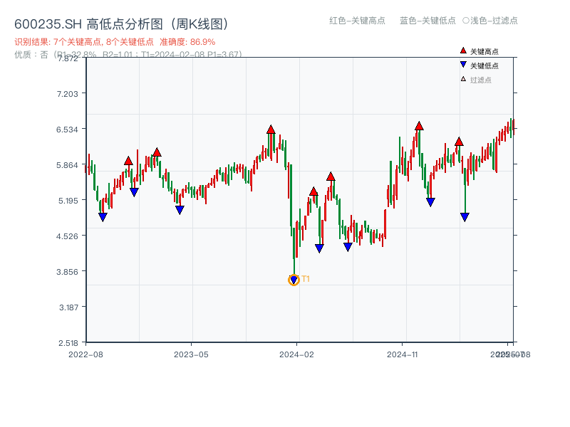Click red high marker at peak after 2024-11
The width and height of the screenshot is (570, 427).
coord(419,126)
